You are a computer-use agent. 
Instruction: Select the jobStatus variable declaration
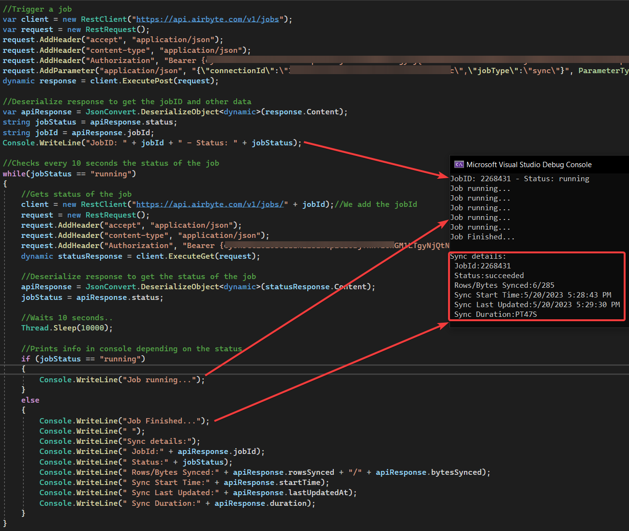[55, 122]
